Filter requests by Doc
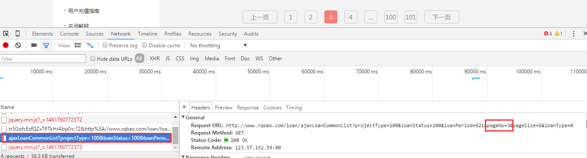 [x=245, y=59]
